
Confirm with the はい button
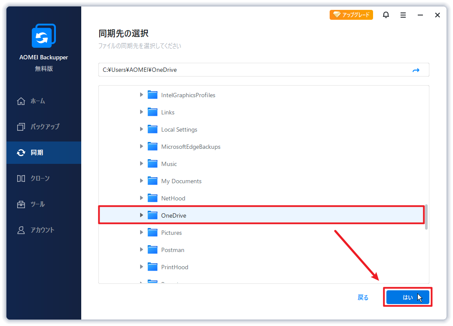[407, 297]
